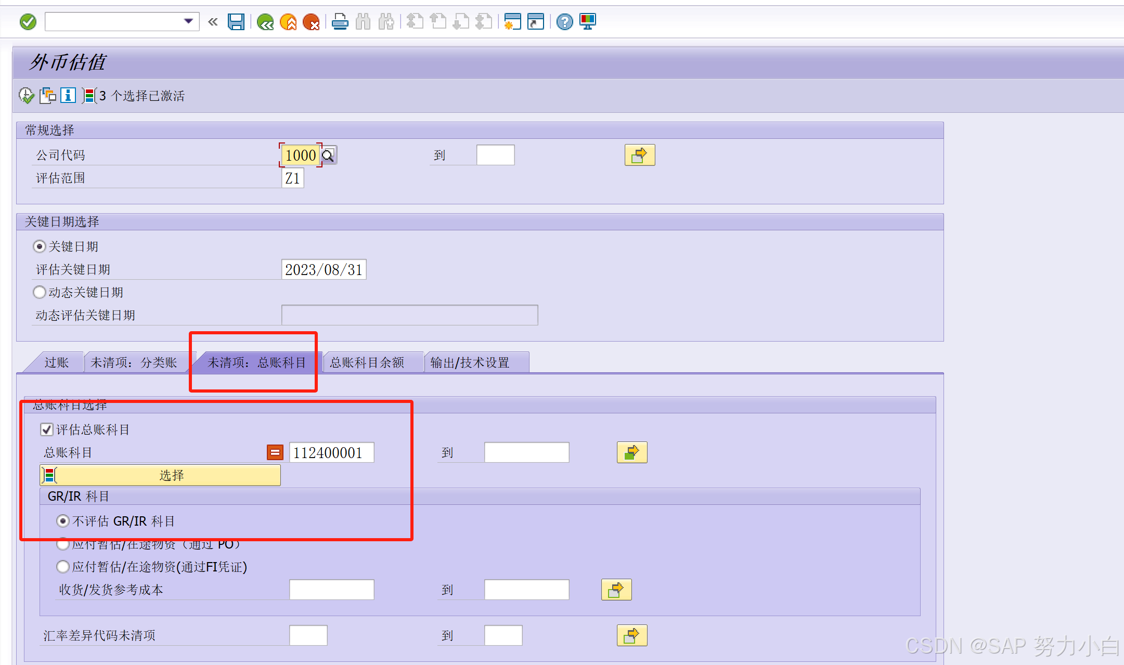Select 应付暂估/在途物资(通过FI凭证) radio option

coord(63,567)
